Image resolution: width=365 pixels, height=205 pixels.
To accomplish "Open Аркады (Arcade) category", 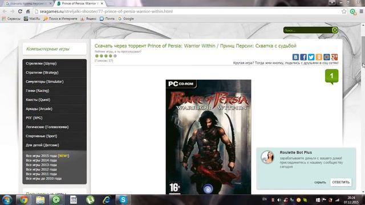I will 39,109.
